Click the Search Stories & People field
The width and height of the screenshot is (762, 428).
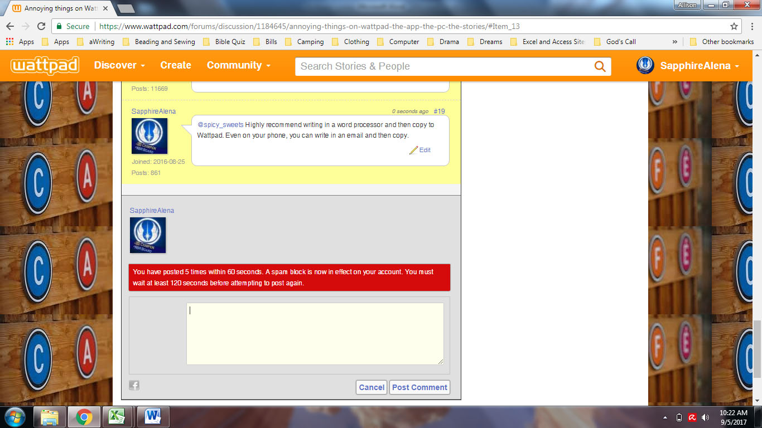coord(444,66)
